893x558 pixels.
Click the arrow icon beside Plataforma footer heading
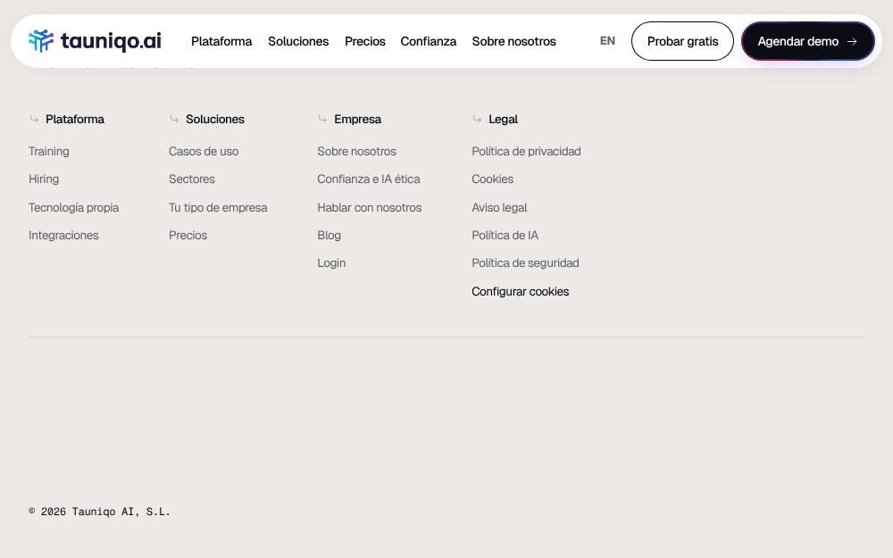click(34, 119)
